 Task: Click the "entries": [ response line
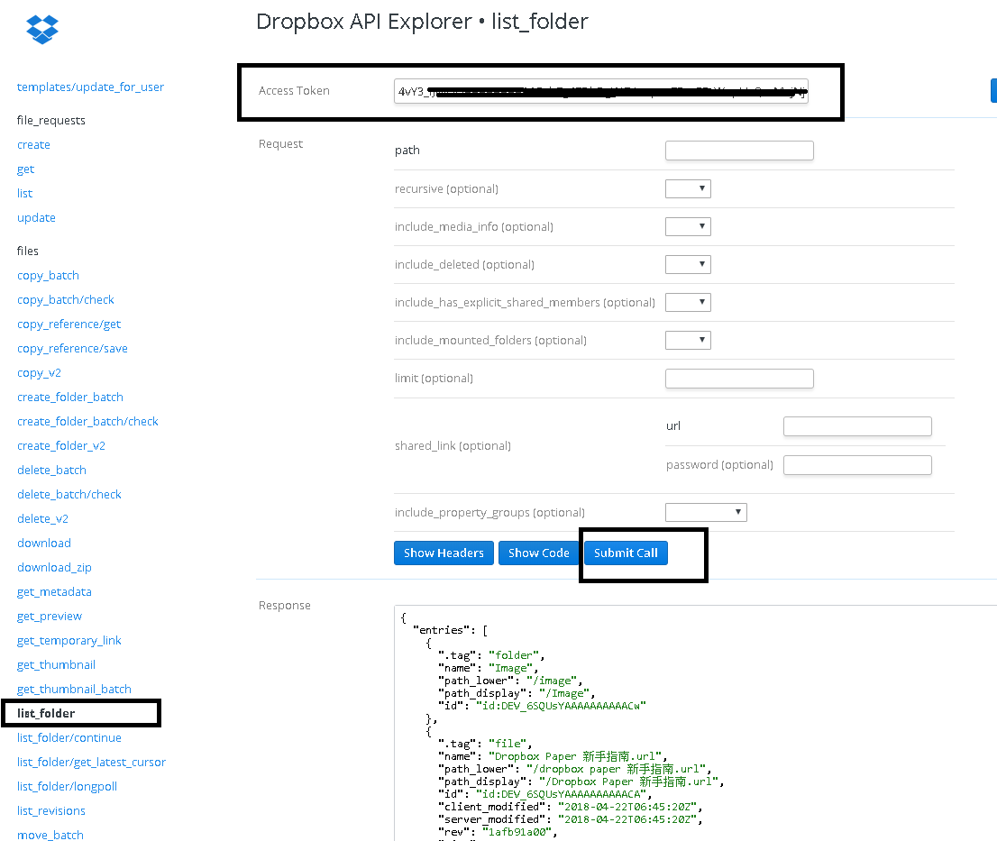click(x=450, y=630)
